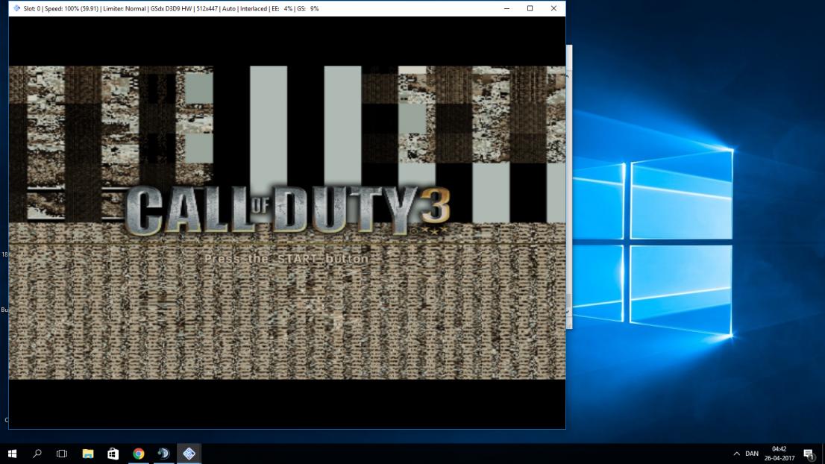The width and height of the screenshot is (825, 464).
Task: Click the emulator title bar status text
Action: tap(171, 8)
